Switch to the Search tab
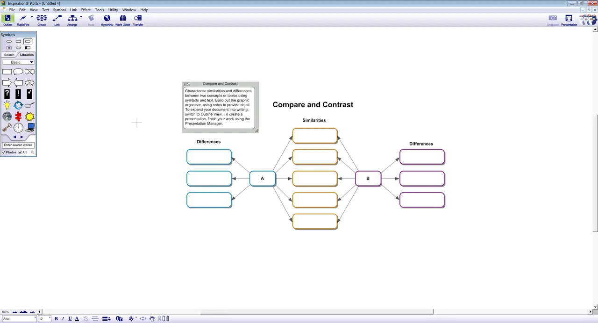Viewport: 598px width, 323px height. coord(9,55)
